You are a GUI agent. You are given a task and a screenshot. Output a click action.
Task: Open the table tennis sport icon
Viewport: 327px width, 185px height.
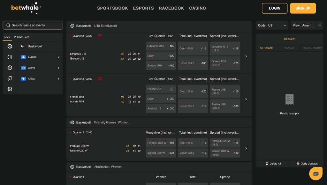[10, 78]
